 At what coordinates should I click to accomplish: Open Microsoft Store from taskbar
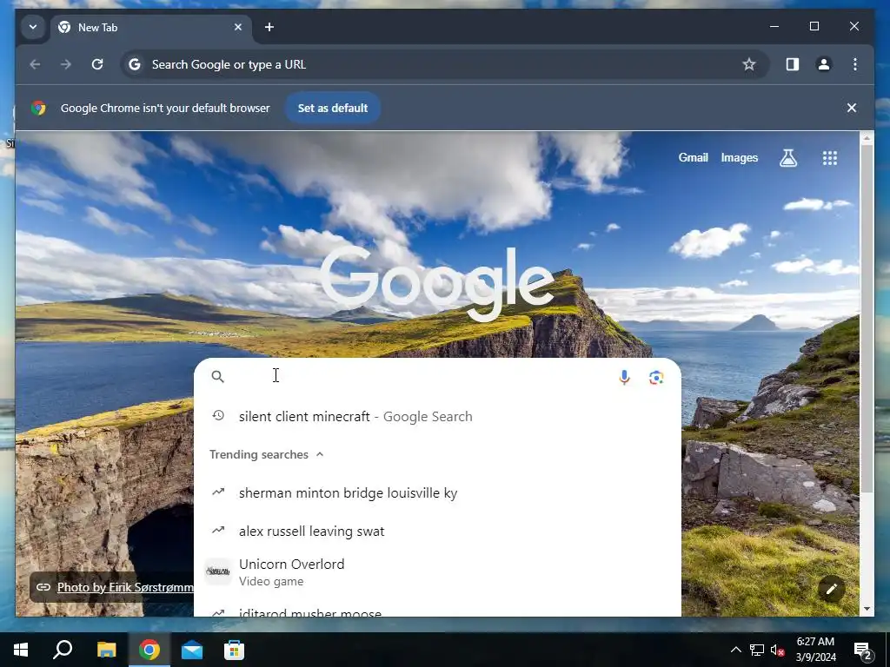pyautogui.click(x=234, y=650)
